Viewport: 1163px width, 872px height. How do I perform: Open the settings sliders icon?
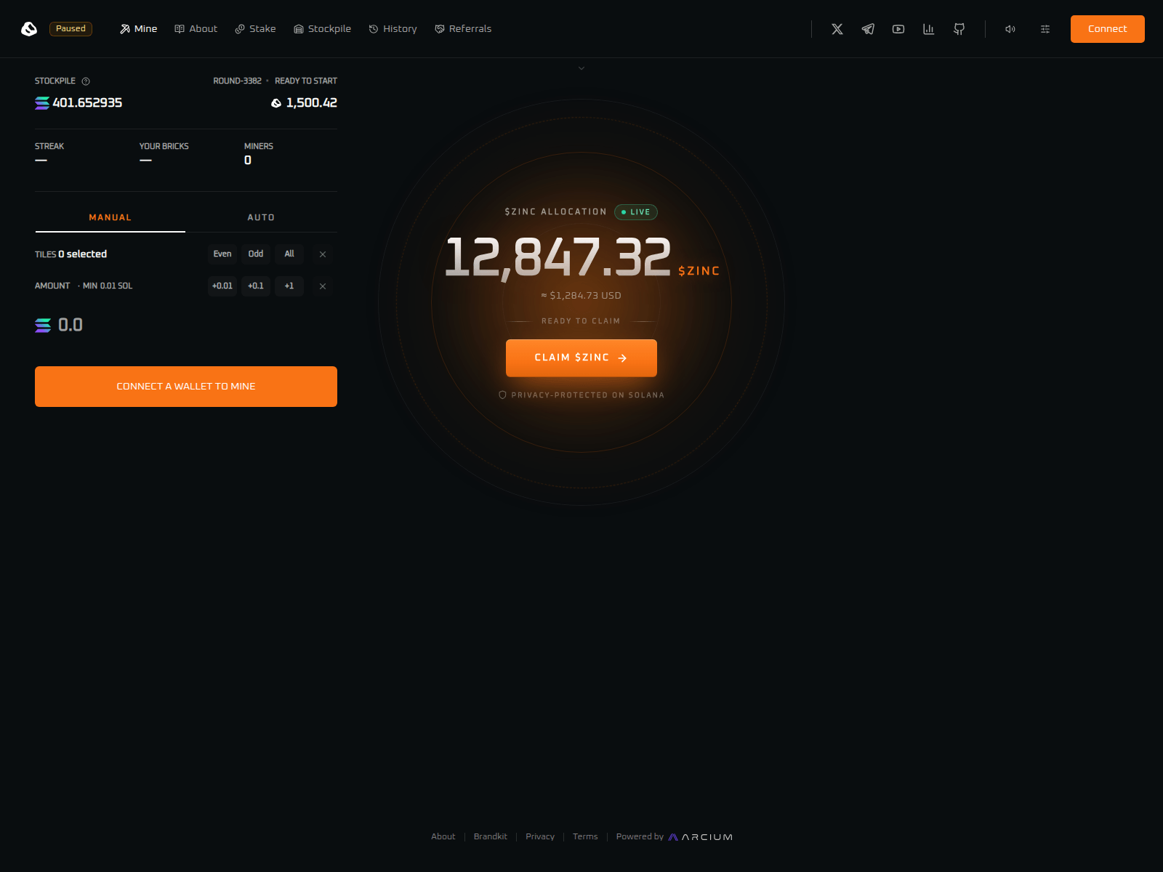tap(1045, 29)
